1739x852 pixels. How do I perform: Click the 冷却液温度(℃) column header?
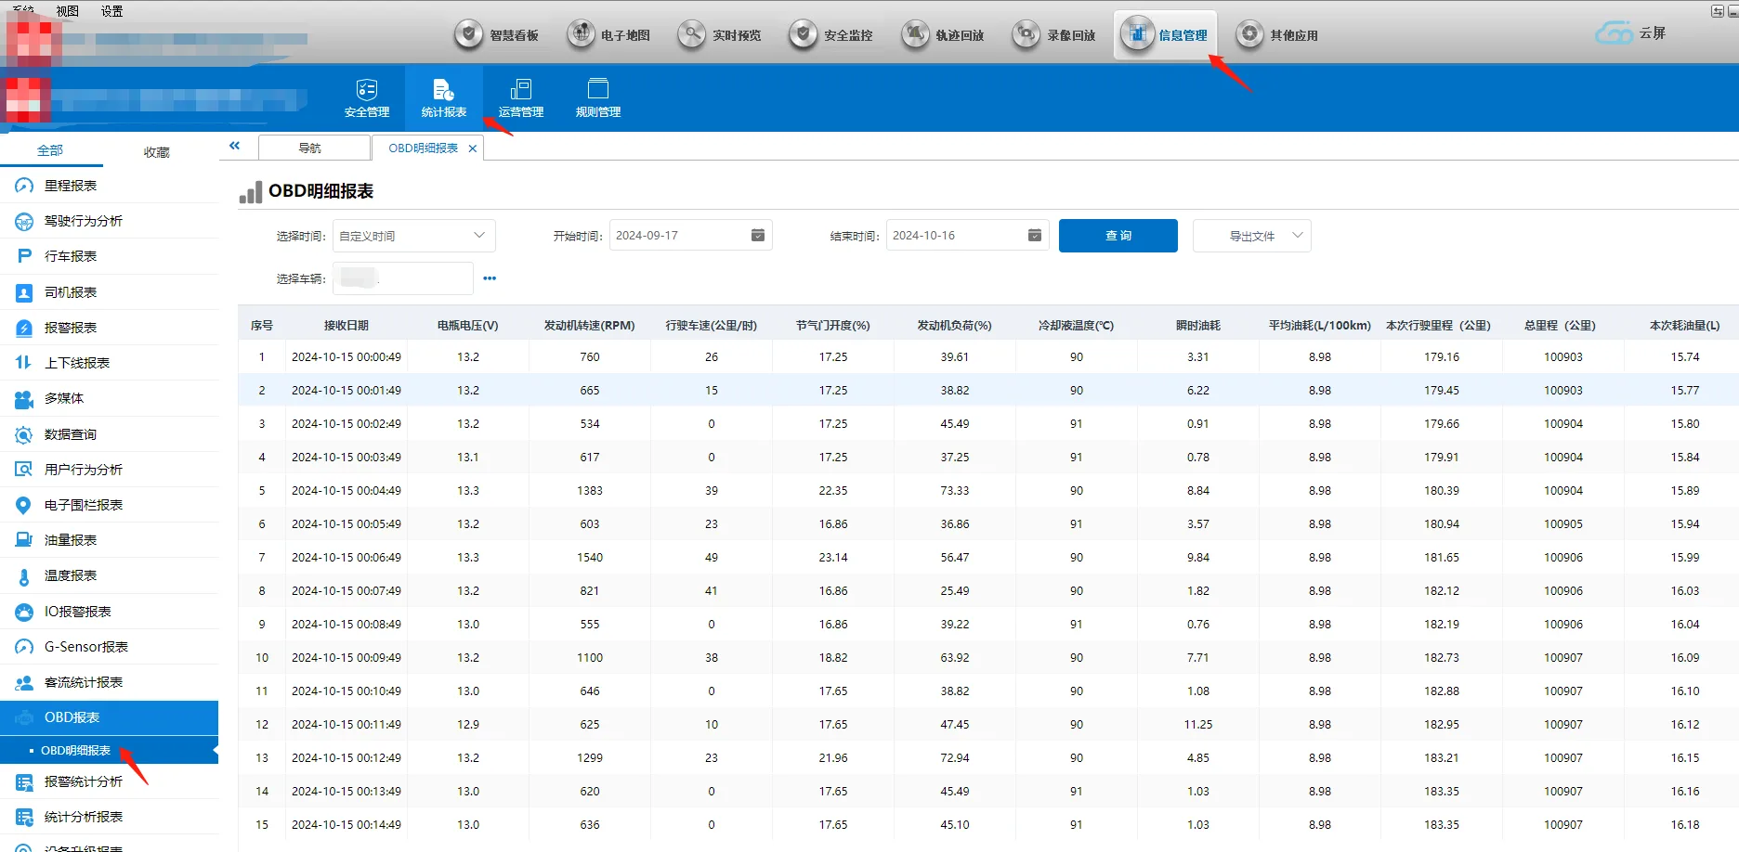1077,326
